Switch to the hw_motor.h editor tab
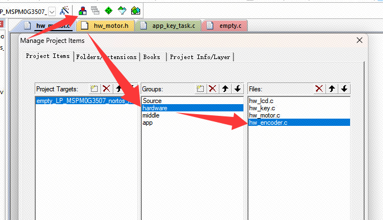Viewport: 383px width, 220px height. (x=106, y=26)
